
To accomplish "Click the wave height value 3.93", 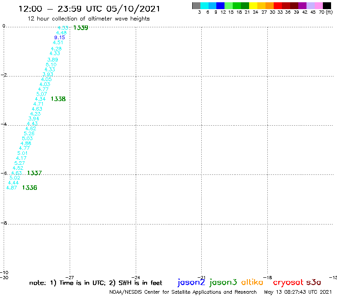I will 48,74.
